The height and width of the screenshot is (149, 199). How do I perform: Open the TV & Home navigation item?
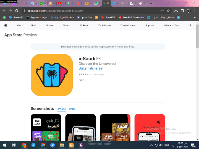pyautogui.click(x=104, y=25)
